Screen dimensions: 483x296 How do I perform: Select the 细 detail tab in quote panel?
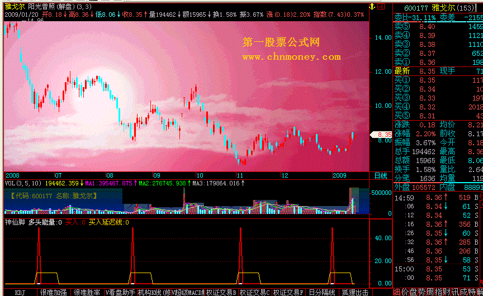coord(397,292)
